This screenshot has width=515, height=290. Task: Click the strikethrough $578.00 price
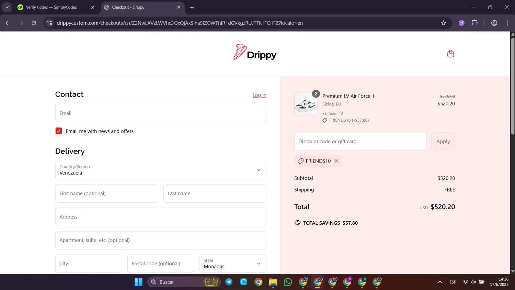pos(447,96)
